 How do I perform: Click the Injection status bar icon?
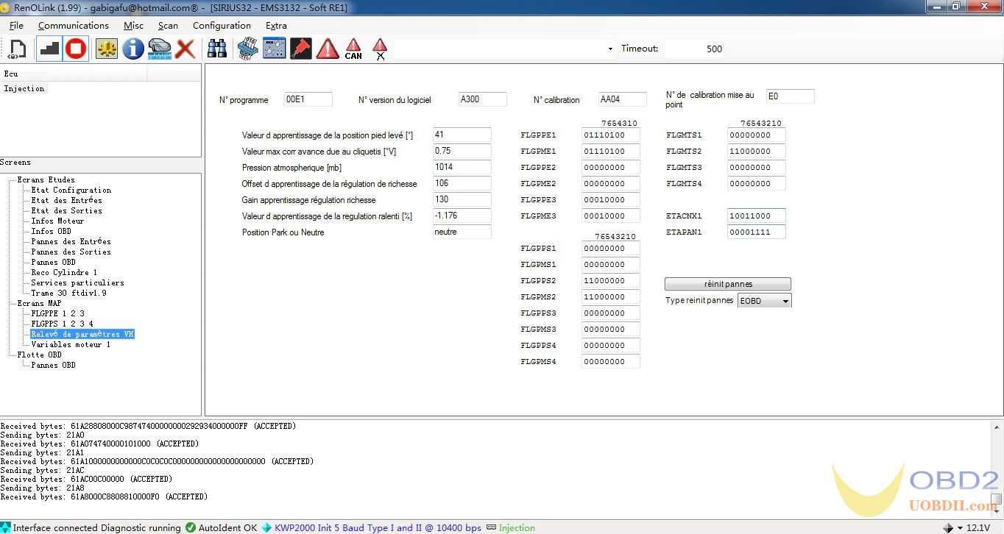coord(491,527)
